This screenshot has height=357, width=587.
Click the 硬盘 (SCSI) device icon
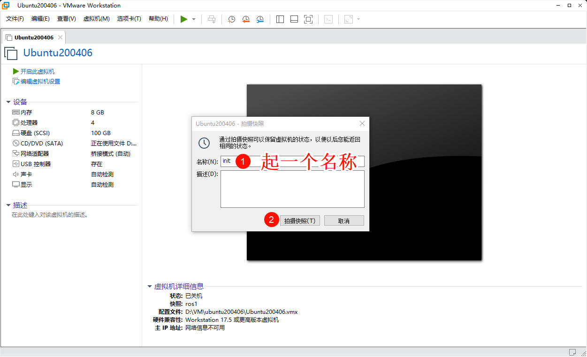[16, 133]
